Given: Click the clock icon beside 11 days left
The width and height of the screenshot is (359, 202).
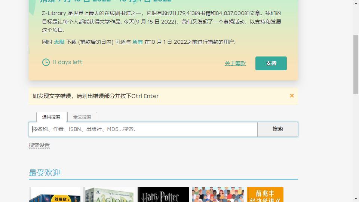Looking at the screenshot, I should (46, 62).
